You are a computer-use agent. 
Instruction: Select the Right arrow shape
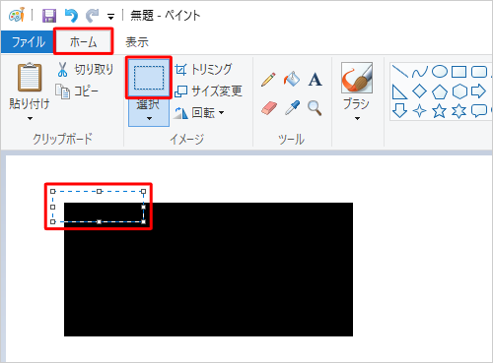pos(478,91)
